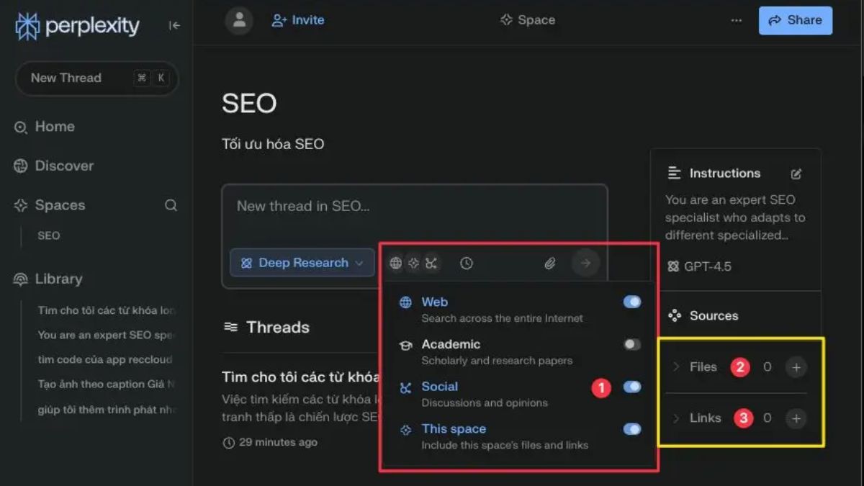Screen dimensions: 864x486
Task: Open the three-dot more options menu
Action: (x=736, y=20)
